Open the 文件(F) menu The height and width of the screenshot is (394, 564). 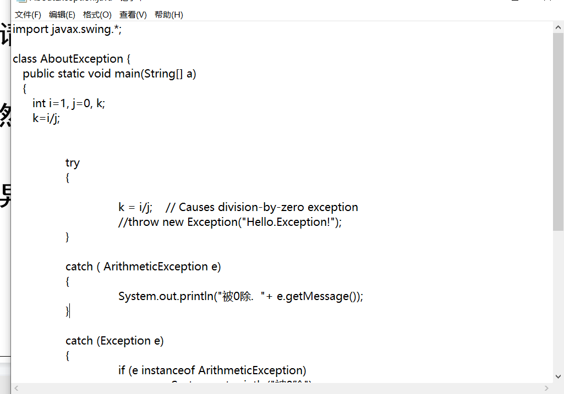pyautogui.click(x=28, y=15)
